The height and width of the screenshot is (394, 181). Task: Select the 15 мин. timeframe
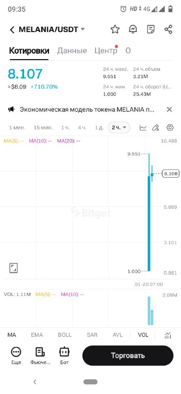43,128
